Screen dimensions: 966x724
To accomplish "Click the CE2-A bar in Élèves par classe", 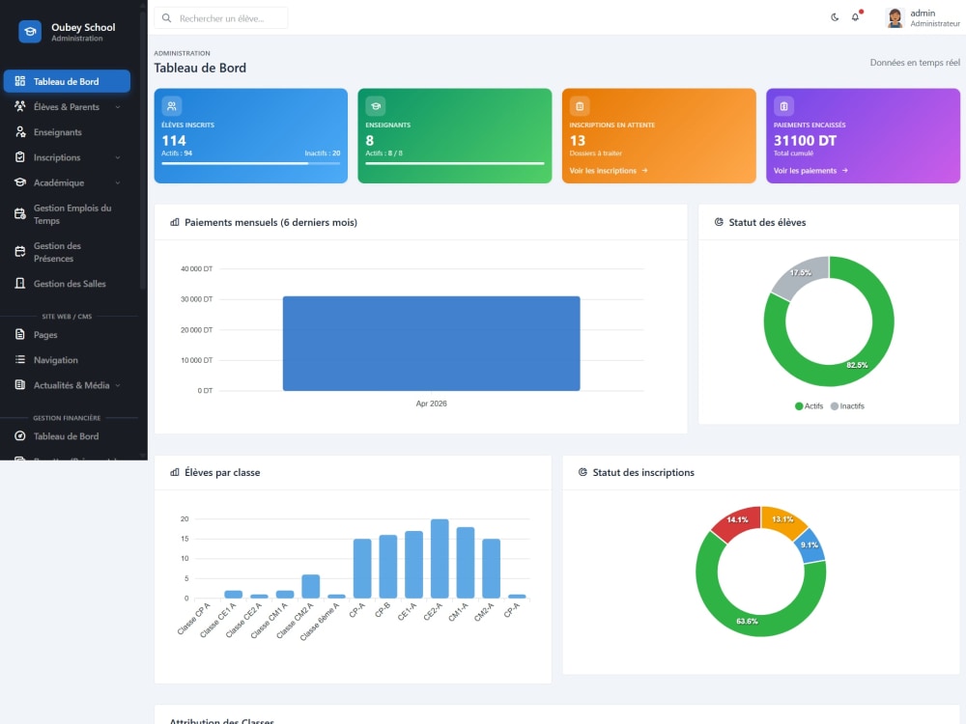I will [440, 559].
